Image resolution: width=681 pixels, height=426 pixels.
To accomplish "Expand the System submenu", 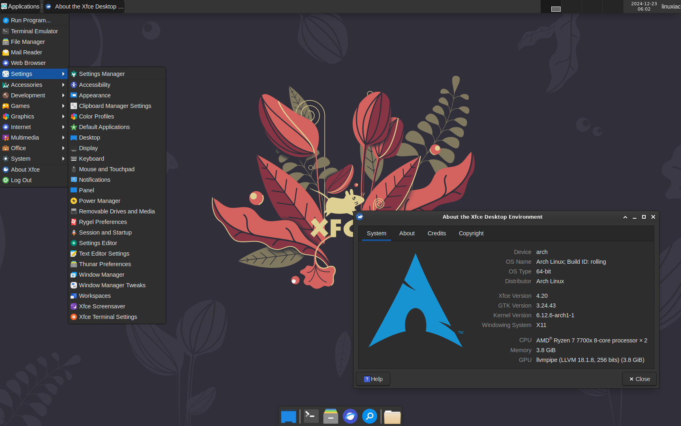I will [34, 159].
